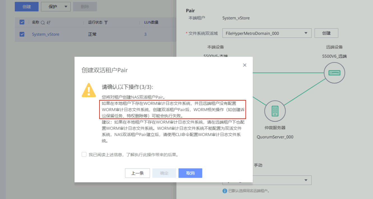
Task: Click the blue info icon near 已默认选择同名远端租户
Action: [x=224, y=191]
